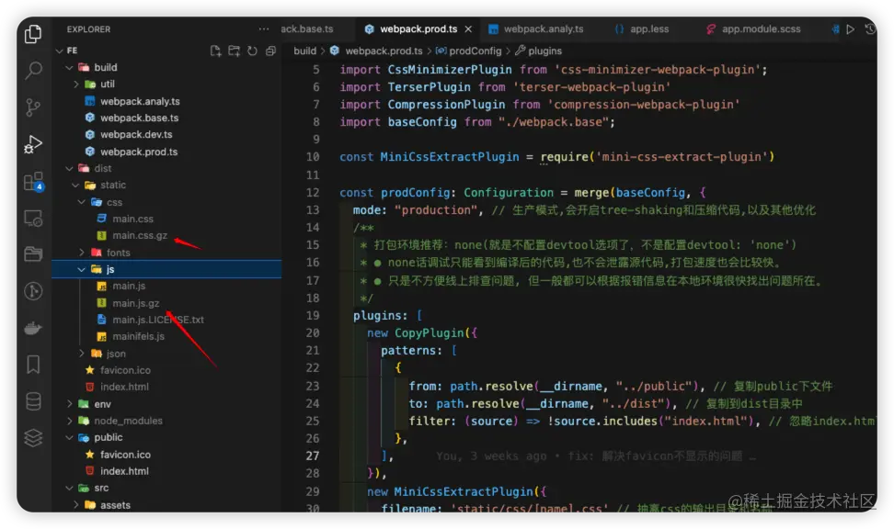Click the EXPLORER panel title

[x=88, y=29]
